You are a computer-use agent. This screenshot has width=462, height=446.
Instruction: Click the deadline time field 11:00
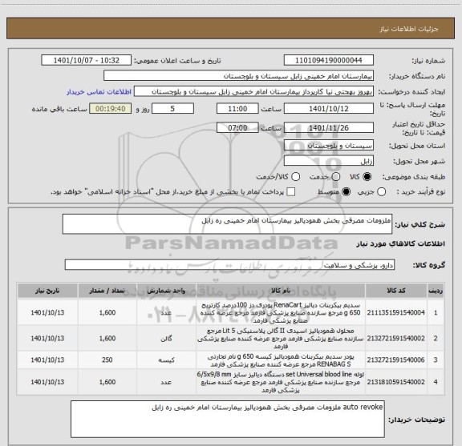tap(237, 109)
